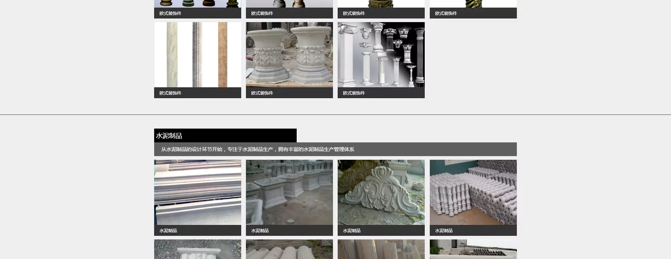Click 水泥制品 caption under balusters image
The image size is (671, 259).
444,231
